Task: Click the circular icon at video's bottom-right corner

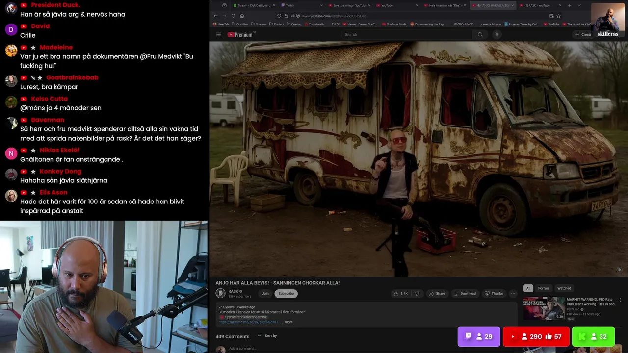Action: 619,270
